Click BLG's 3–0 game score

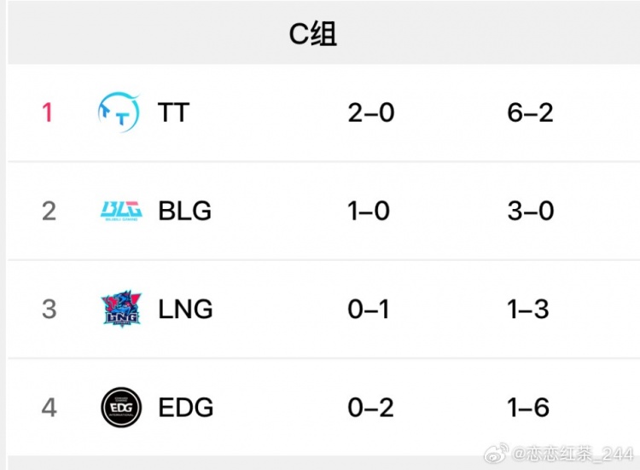point(530,211)
